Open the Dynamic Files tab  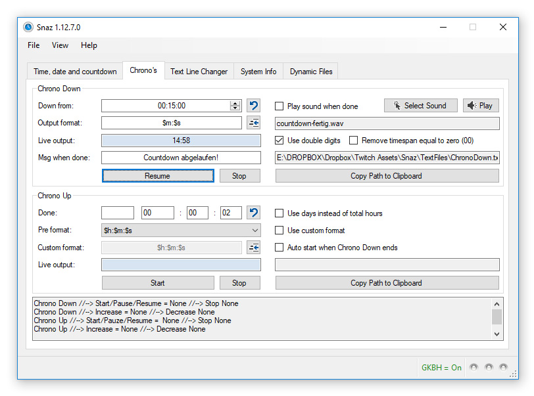tap(311, 72)
